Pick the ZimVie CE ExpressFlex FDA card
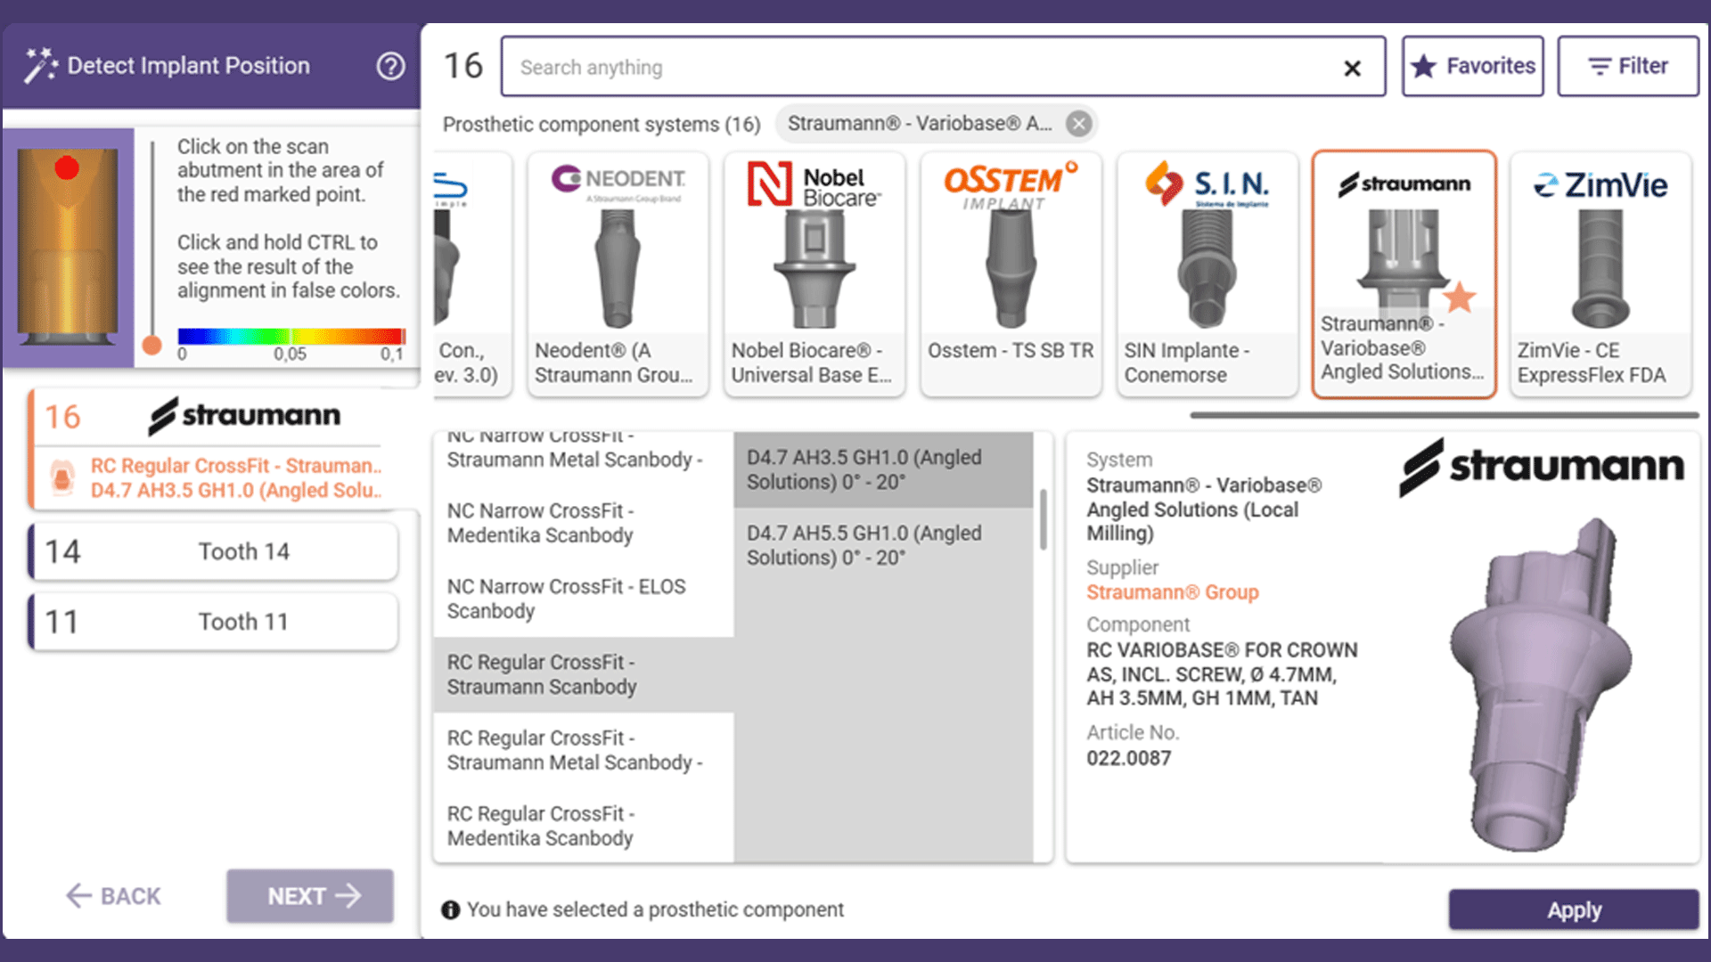Screen dimensions: 1711x962 tap(1600, 274)
